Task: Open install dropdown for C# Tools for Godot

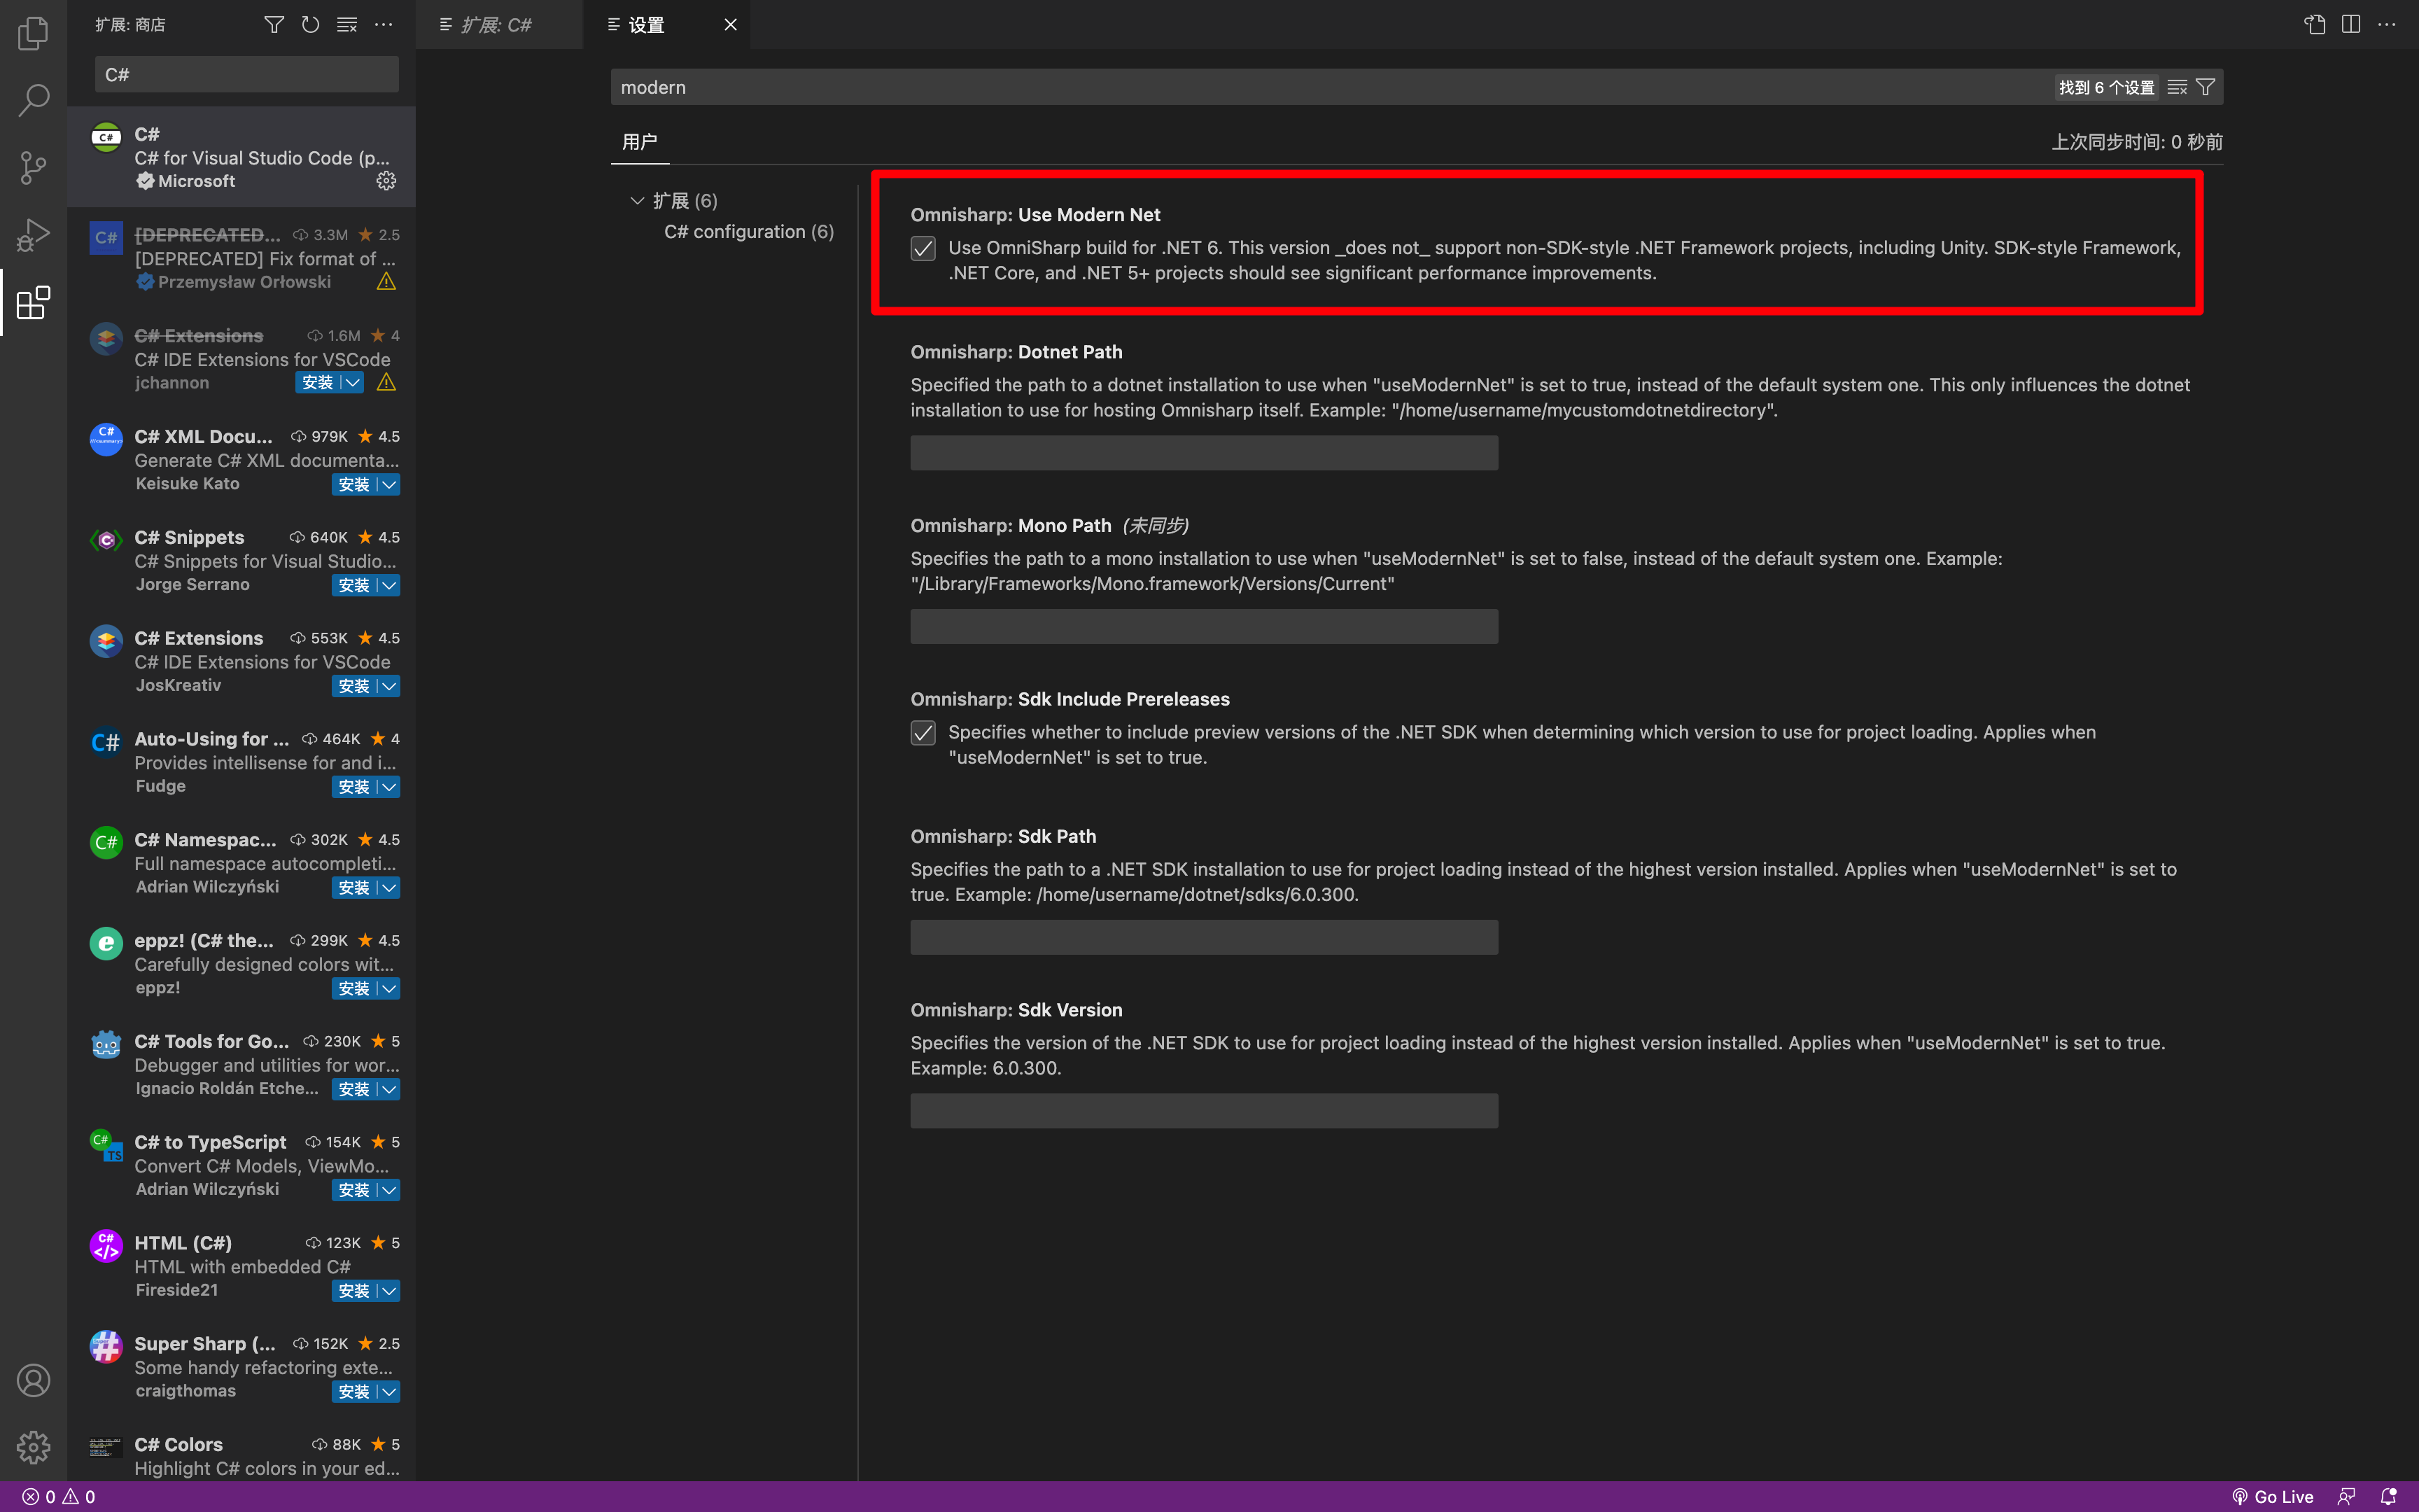Action: [x=389, y=1089]
